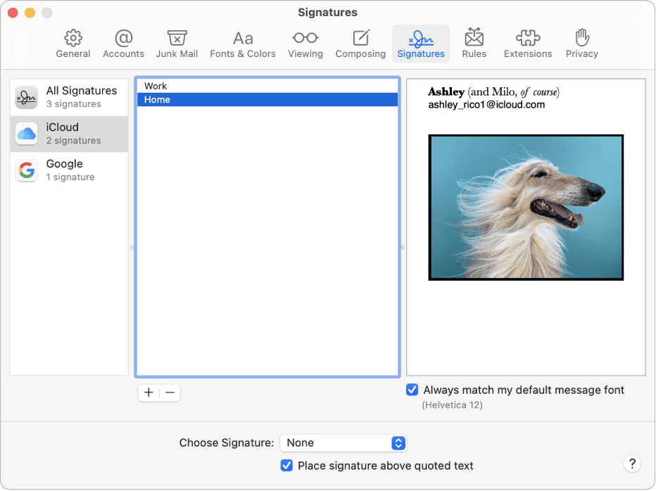Uncheck Place signature above quoted text
The height and width of the screenshot is (491, 656).
[x=286, y=466]
